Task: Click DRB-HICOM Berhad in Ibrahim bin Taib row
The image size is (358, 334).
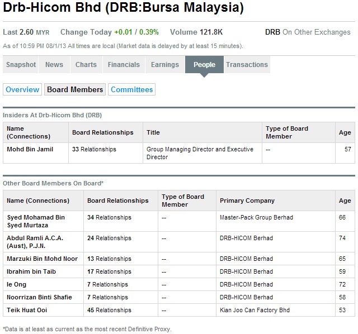Action: pyautogui.click(x=246, y=271)
